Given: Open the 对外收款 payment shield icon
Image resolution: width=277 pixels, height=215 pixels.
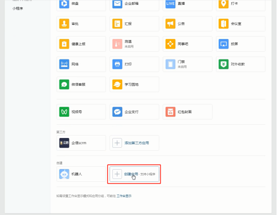Looking at the screenshot, I should 224,64.
